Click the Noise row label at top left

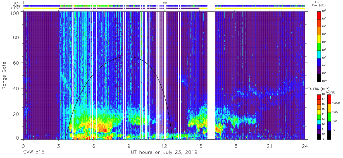coord(16,6)
